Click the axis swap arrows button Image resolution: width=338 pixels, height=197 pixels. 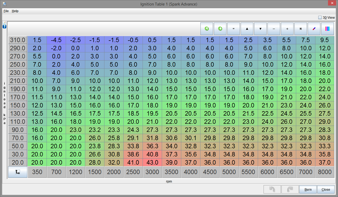(x=17, y=172)
